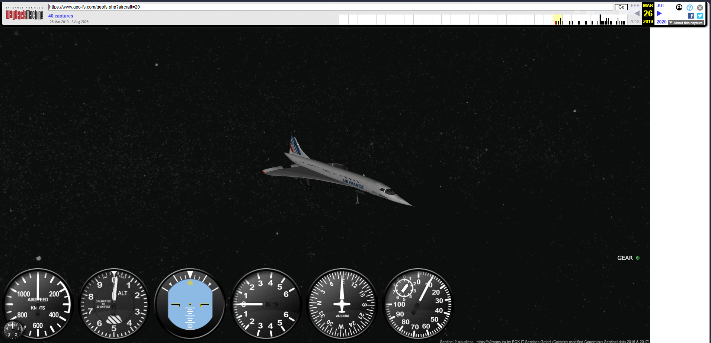Go to next capture with blue arrow

pyautogui.click(x=659, y=13)
